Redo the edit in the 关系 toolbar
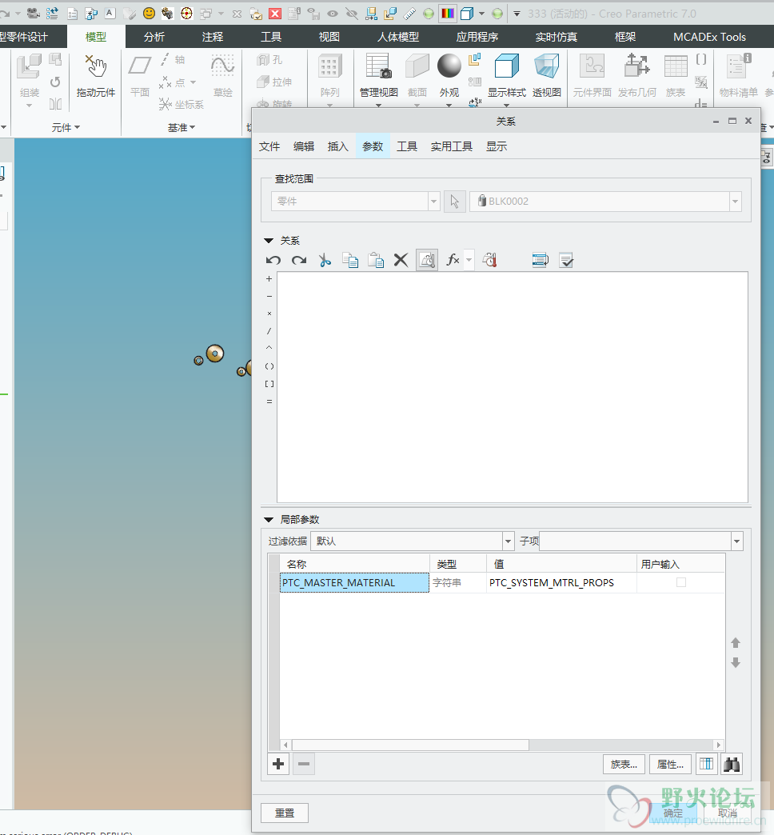This screenshot has height=835, width=774. click(298, 261)
